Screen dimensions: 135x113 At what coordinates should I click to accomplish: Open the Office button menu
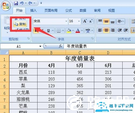point(6,6)
